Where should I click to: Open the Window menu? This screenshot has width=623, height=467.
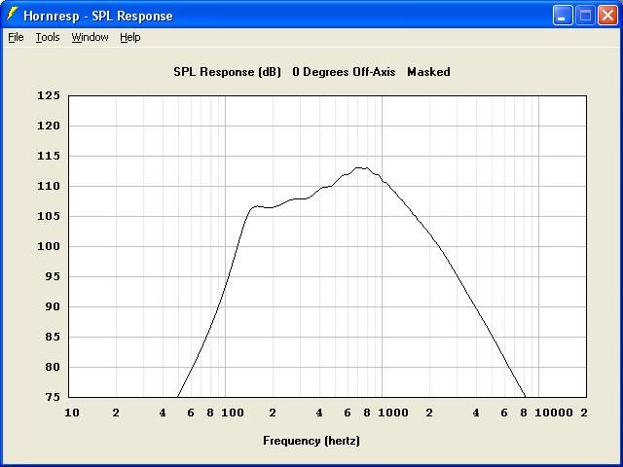(90, 37)
